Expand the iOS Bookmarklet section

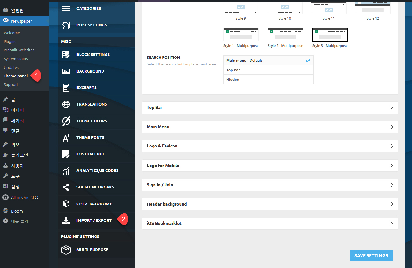270,223
